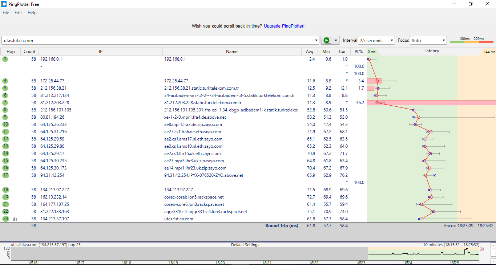Screen dimensions: 496x265
Task: Click IP 94.31.42.254 in hop 17
Action: [52, 175]
